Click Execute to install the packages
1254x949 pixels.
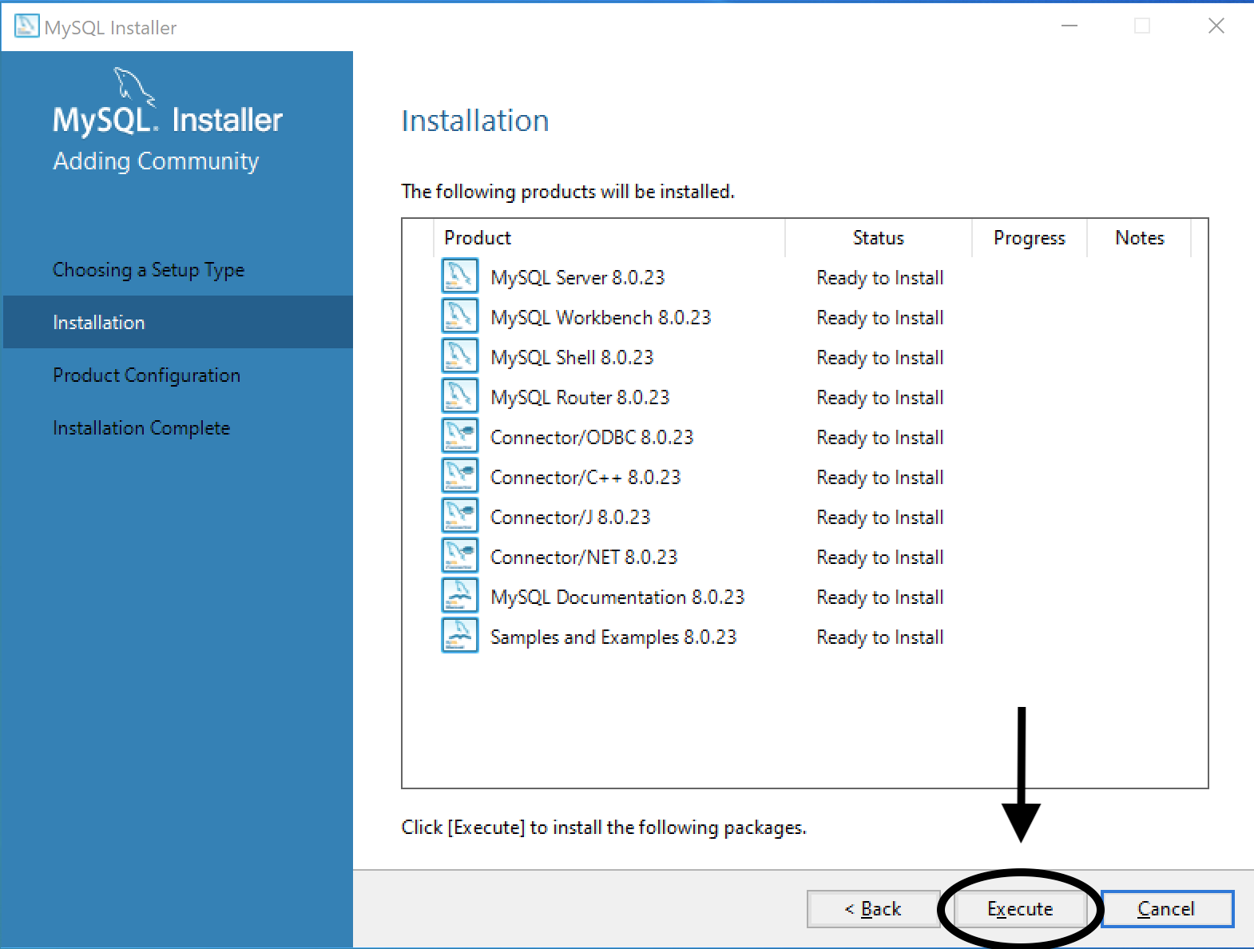1020,909
